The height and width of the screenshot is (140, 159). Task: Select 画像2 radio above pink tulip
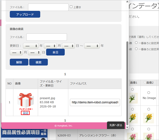coord(149,129)
